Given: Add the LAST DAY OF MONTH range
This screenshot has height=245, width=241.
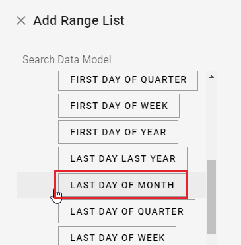Looking at the screenshot, I should point(121,185).
